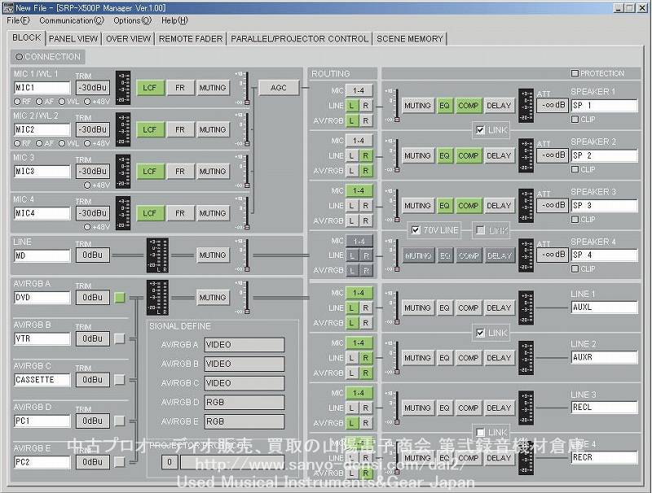The height and width of the screenshot is (493, 652).
Task: Select the AF option under MIC 1
Action: 39,101
